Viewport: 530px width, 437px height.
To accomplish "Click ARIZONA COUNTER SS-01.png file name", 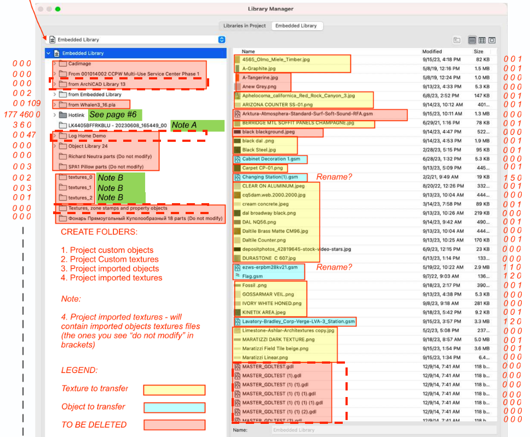I will (277, 105).
